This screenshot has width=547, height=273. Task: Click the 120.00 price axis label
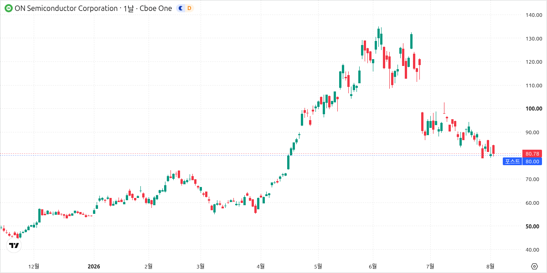pyautogui.click(x=533, y=62)
